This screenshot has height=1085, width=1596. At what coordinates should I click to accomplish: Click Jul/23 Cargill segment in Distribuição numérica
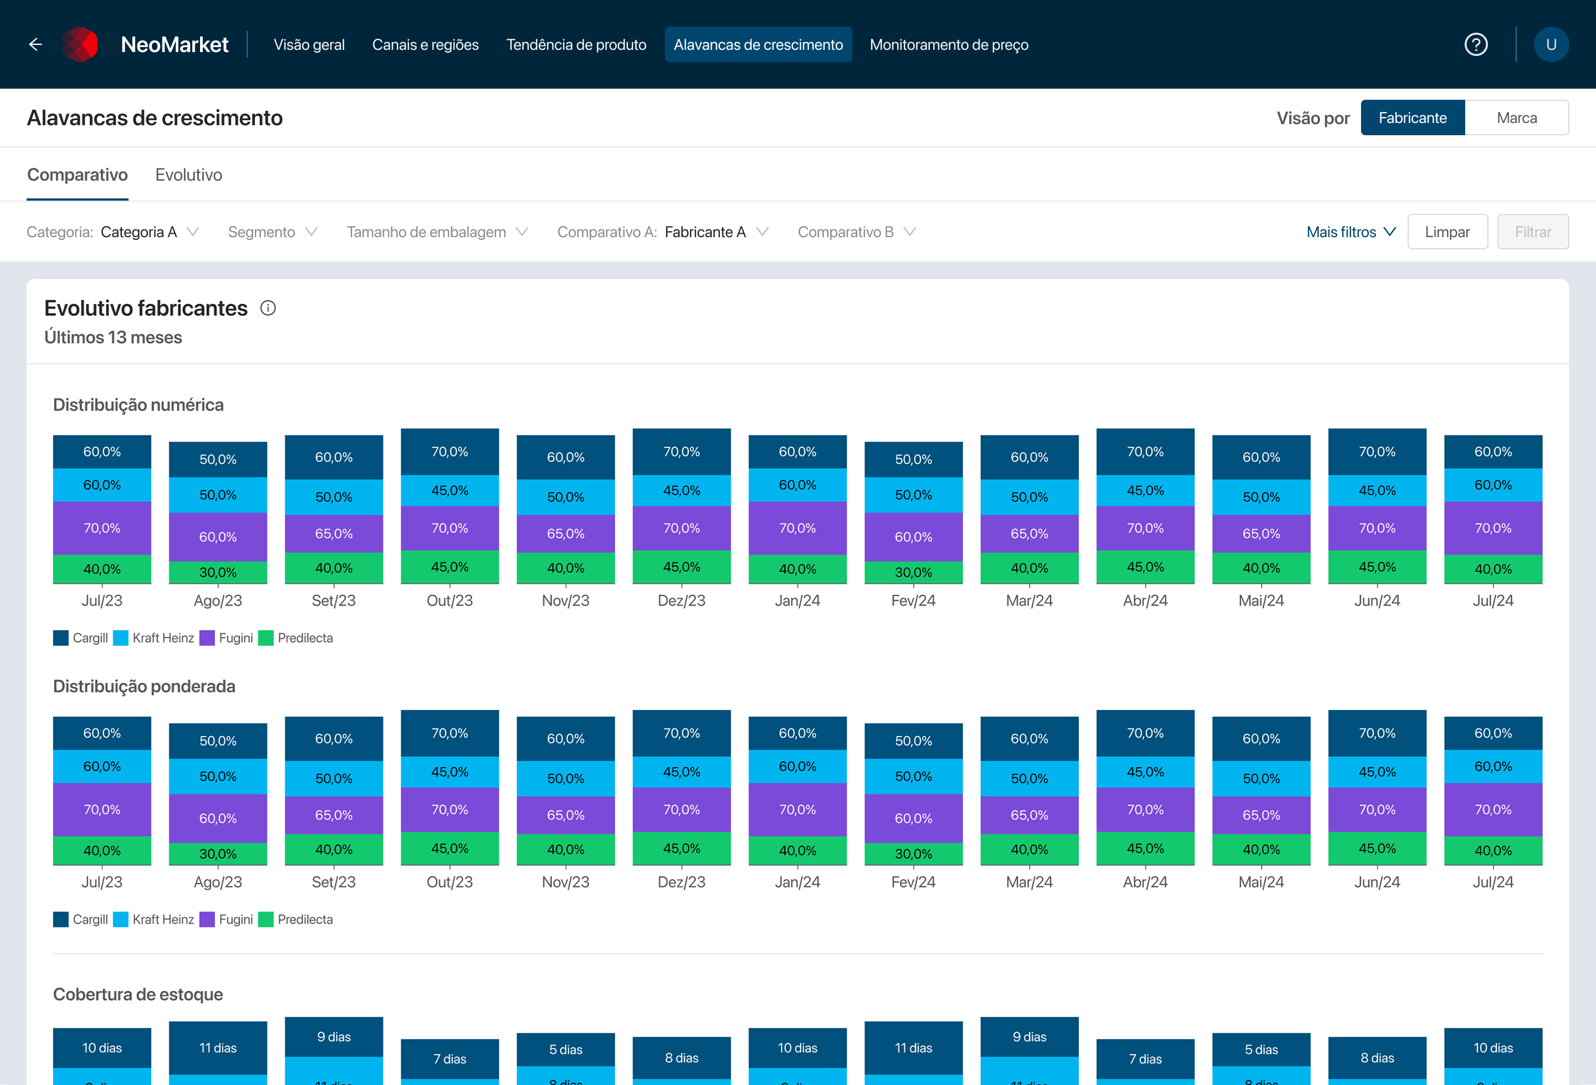click(101, 452)
